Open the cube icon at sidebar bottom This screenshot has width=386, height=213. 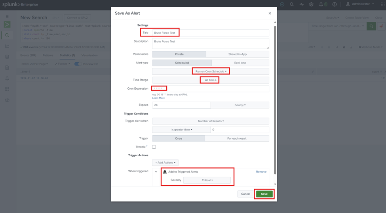pos(7,100)
